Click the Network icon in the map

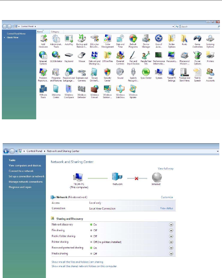point(117,177)
